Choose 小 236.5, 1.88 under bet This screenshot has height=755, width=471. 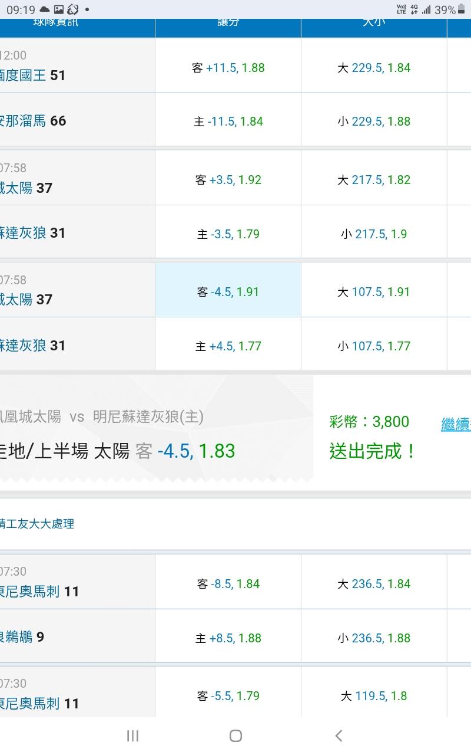[x=374, y=638]
